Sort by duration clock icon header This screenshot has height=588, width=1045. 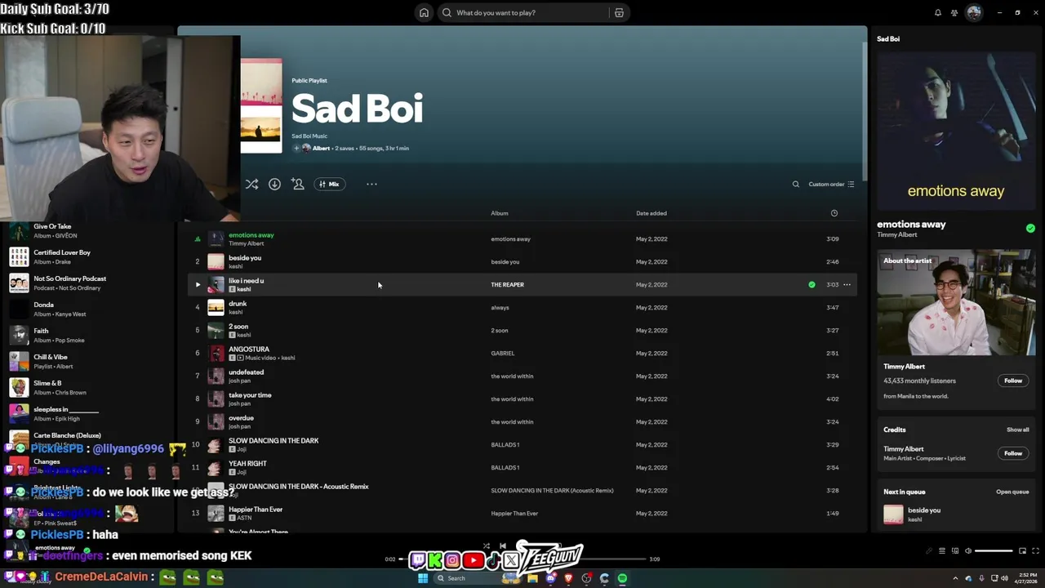(x=834, y=213)
